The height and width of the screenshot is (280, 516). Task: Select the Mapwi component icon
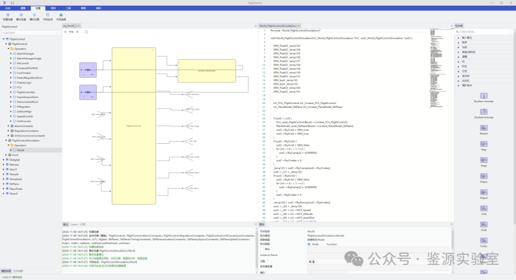click(x=484, y=192)
